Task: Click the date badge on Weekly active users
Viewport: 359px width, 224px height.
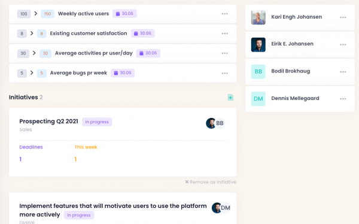Action: click(x=124, y=14)
